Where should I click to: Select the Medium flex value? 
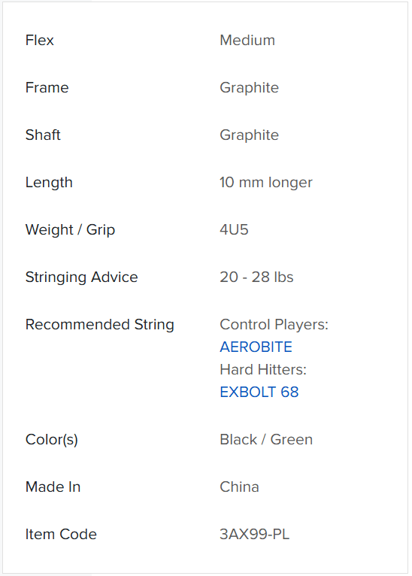[247, 40]
